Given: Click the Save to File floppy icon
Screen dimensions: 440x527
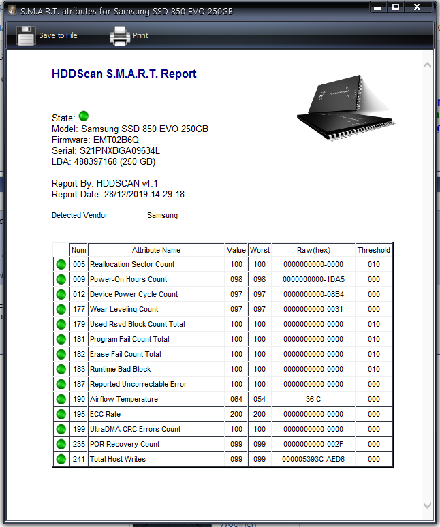Looking at the screenshot, I should point(26,35).
